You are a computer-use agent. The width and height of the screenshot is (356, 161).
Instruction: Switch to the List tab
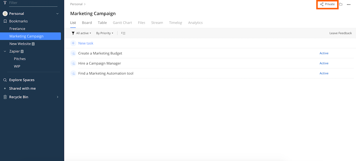[x=73, y=23]
